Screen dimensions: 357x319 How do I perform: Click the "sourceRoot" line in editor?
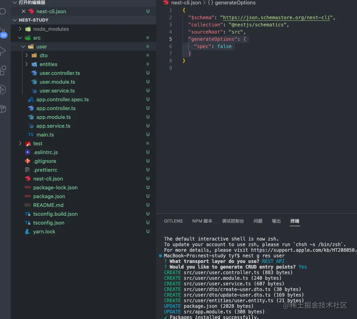pyautogui.click(x=217, y=32)
